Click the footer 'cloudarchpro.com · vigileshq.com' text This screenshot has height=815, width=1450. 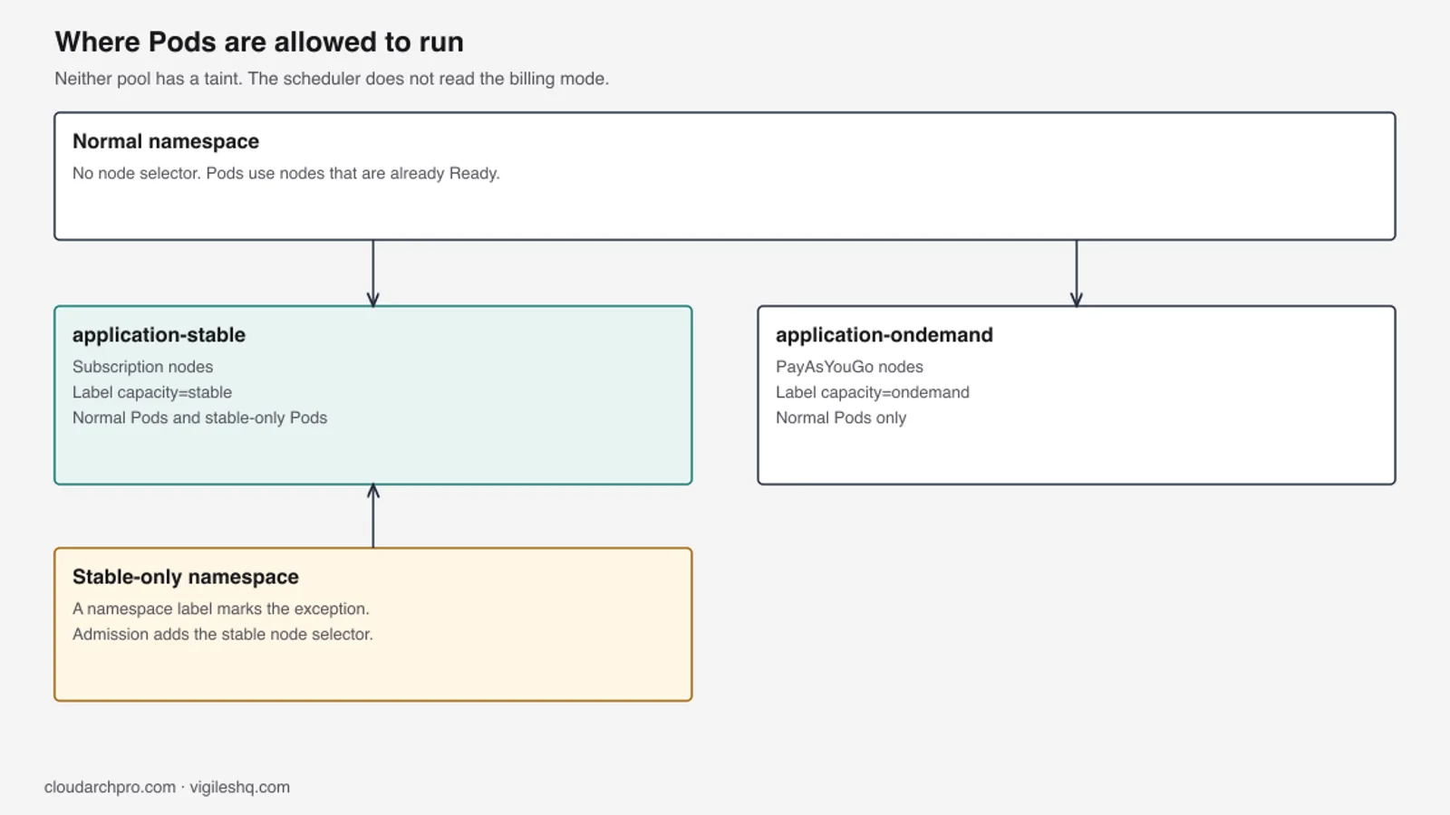tap(167, 787)
